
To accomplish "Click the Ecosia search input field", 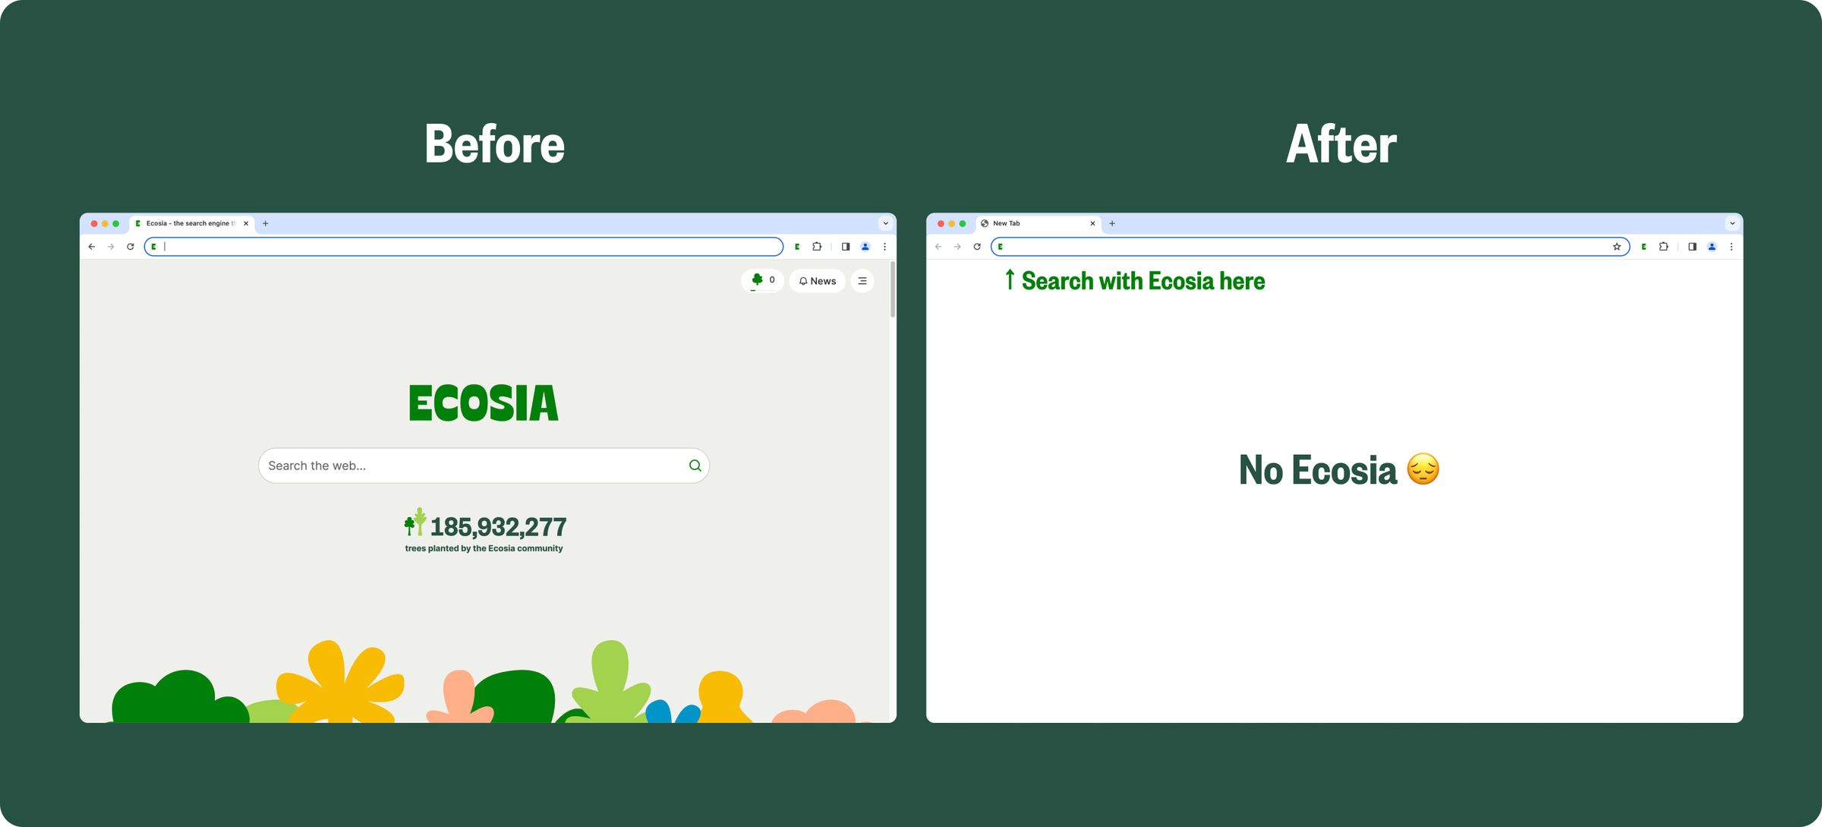I will pos(484,466).
